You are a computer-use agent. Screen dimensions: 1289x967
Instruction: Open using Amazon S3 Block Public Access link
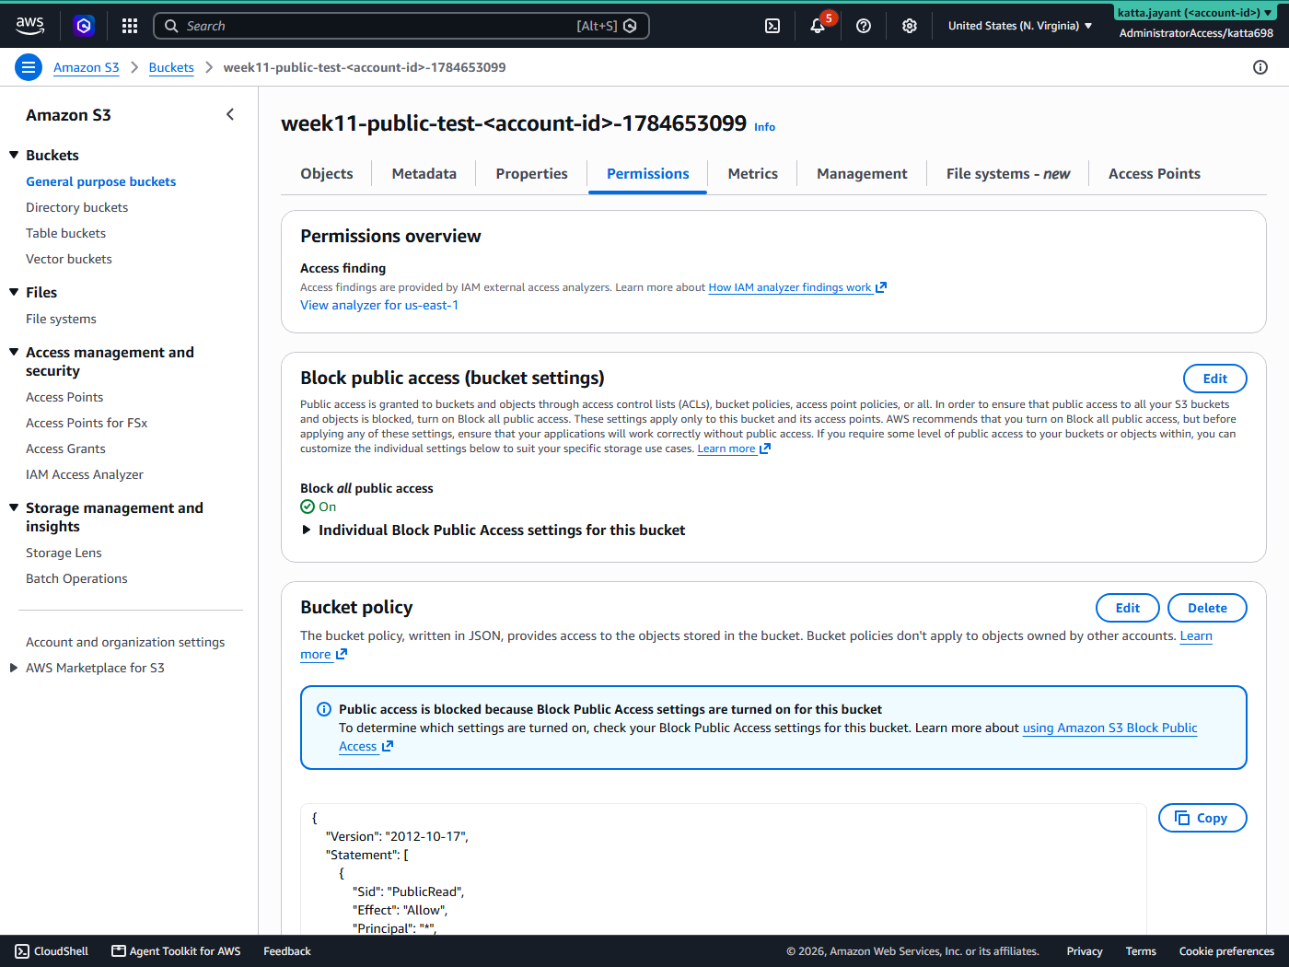[x=1110, y=728]
